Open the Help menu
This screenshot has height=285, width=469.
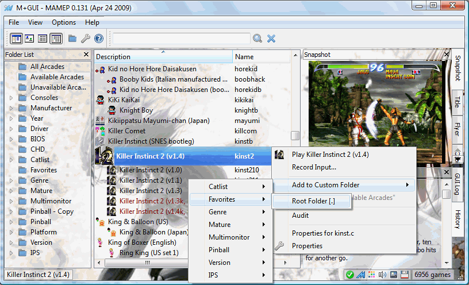[92, 22]
